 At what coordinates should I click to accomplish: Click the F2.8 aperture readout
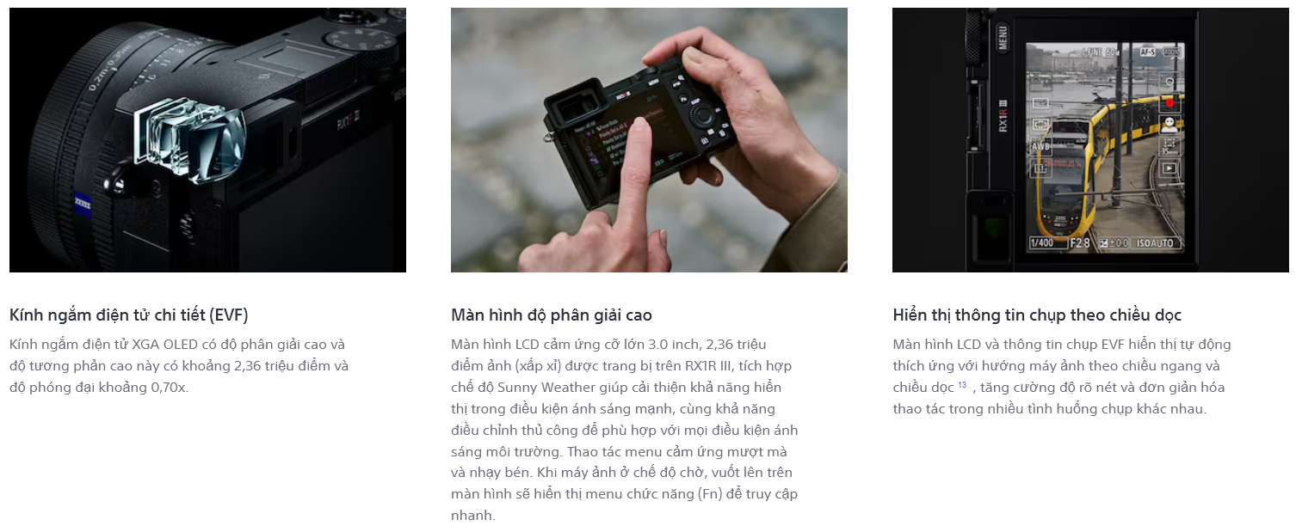pos(1080,243)
